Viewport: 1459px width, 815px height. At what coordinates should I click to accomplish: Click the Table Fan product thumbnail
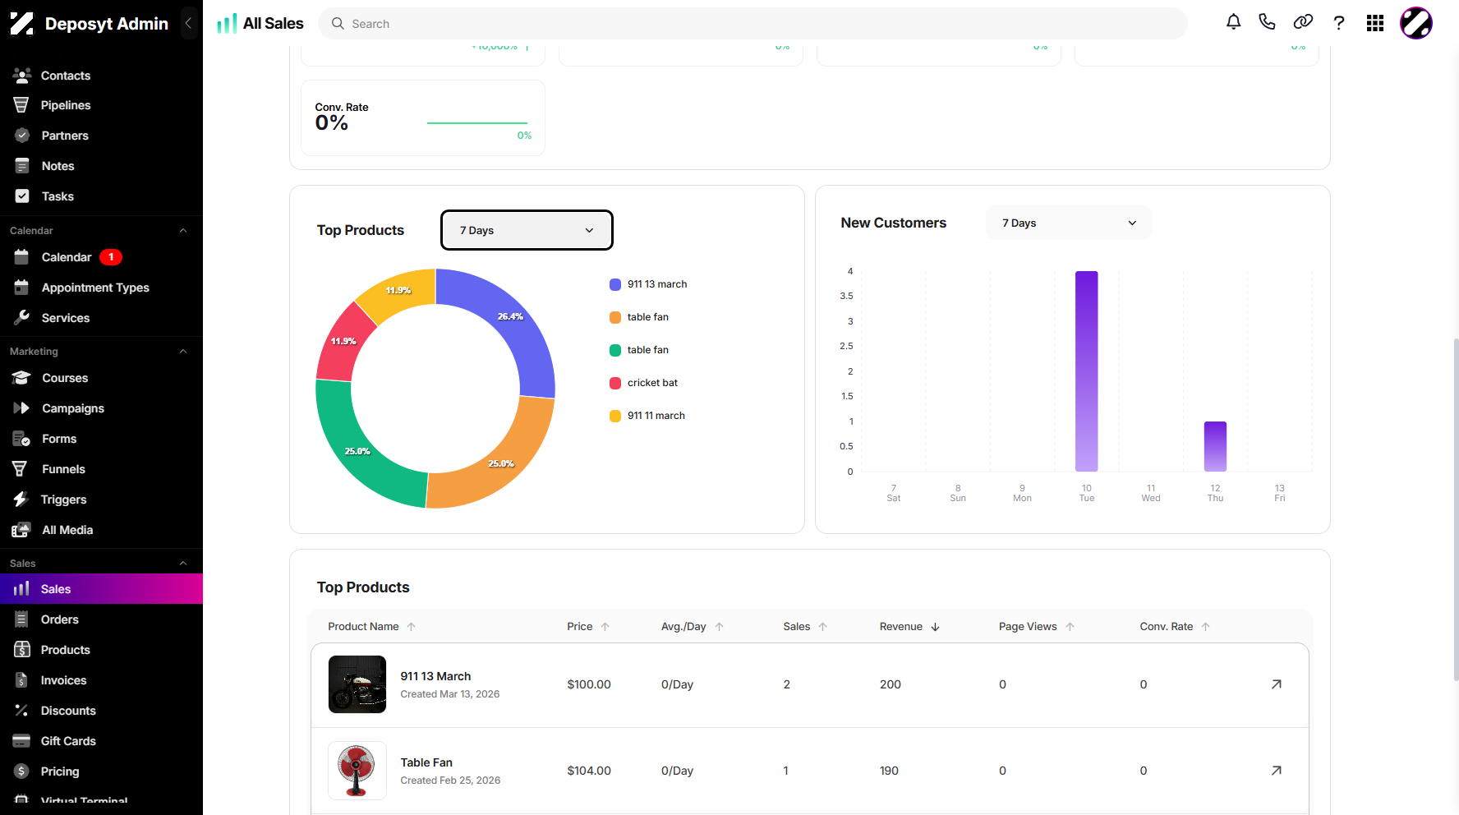(357, 771)
